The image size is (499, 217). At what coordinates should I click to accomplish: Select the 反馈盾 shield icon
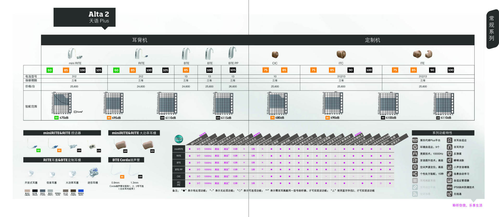coord(449,154)
